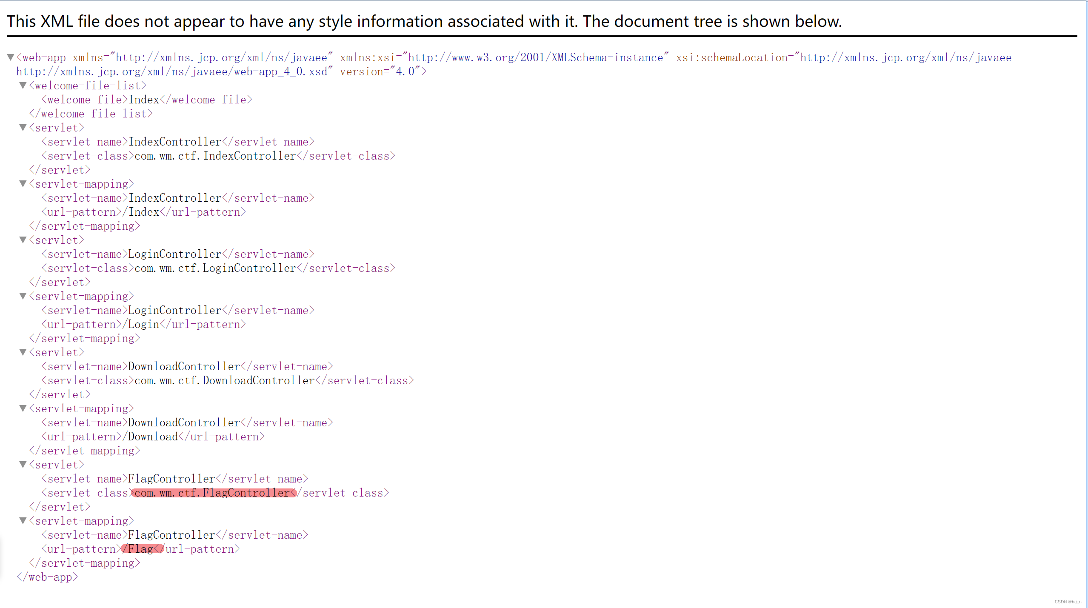The height and width of the screenshot is (608, 1088).
Task: Click the version="4.0" attribute
Action: (380, 71)
